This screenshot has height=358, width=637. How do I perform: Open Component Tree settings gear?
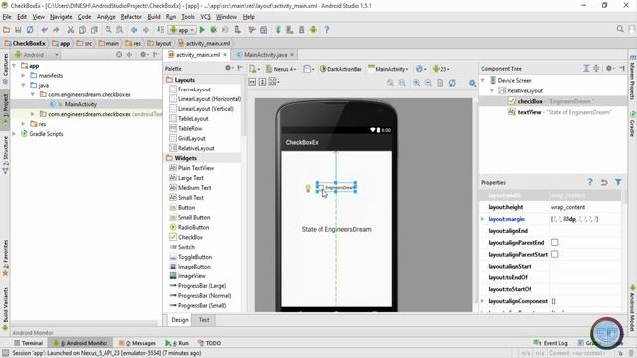[x=609, y=69]
